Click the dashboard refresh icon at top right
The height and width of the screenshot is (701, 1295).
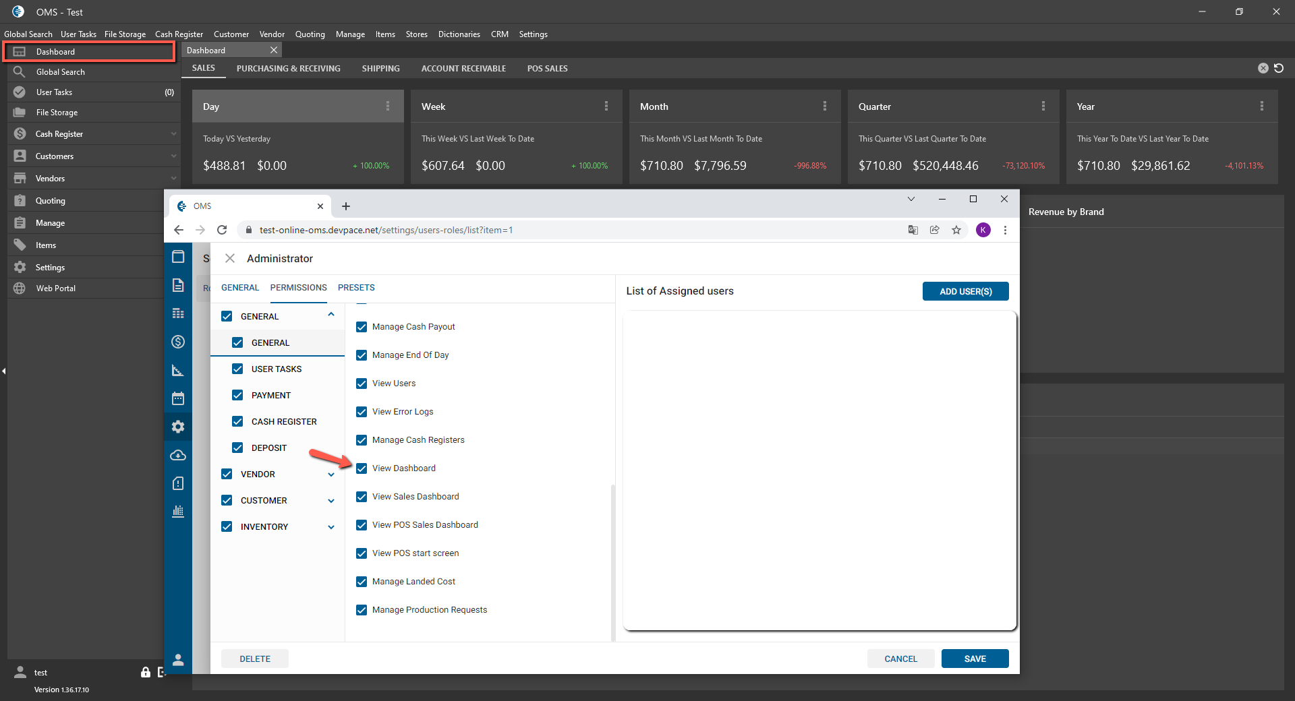coord(1279,68)
